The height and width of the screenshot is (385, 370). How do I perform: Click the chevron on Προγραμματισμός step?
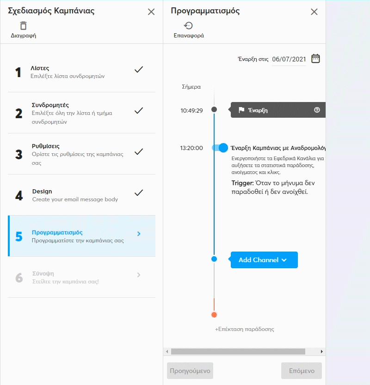tap(139, 234)
